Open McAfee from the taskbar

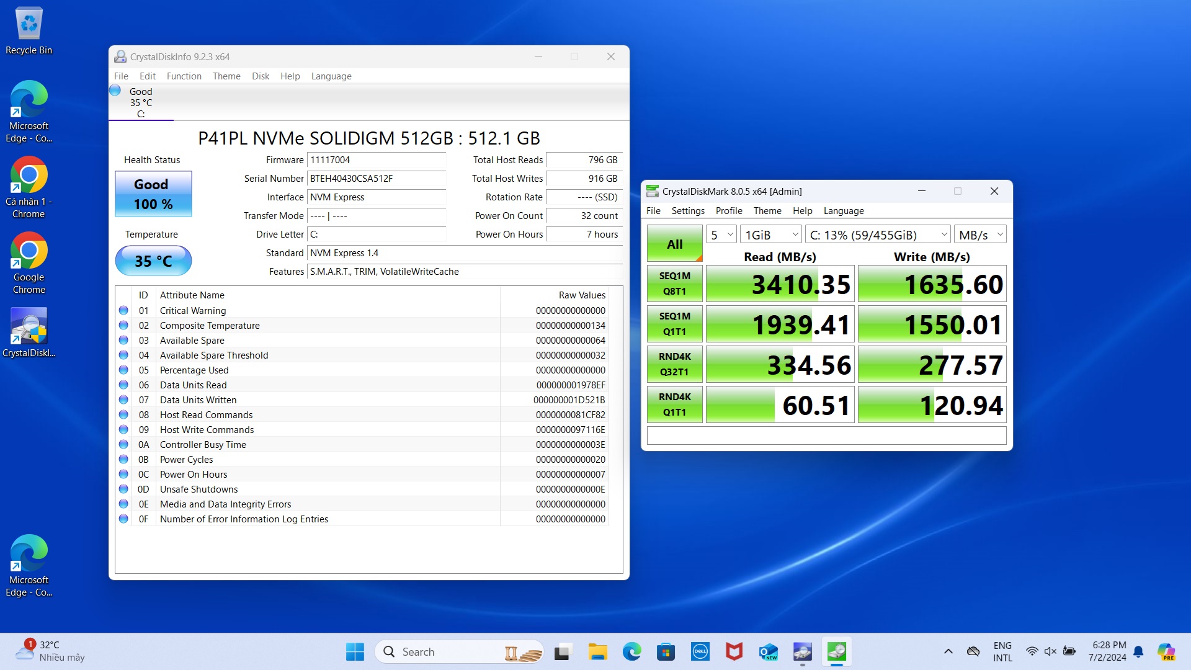coord(734,652)
